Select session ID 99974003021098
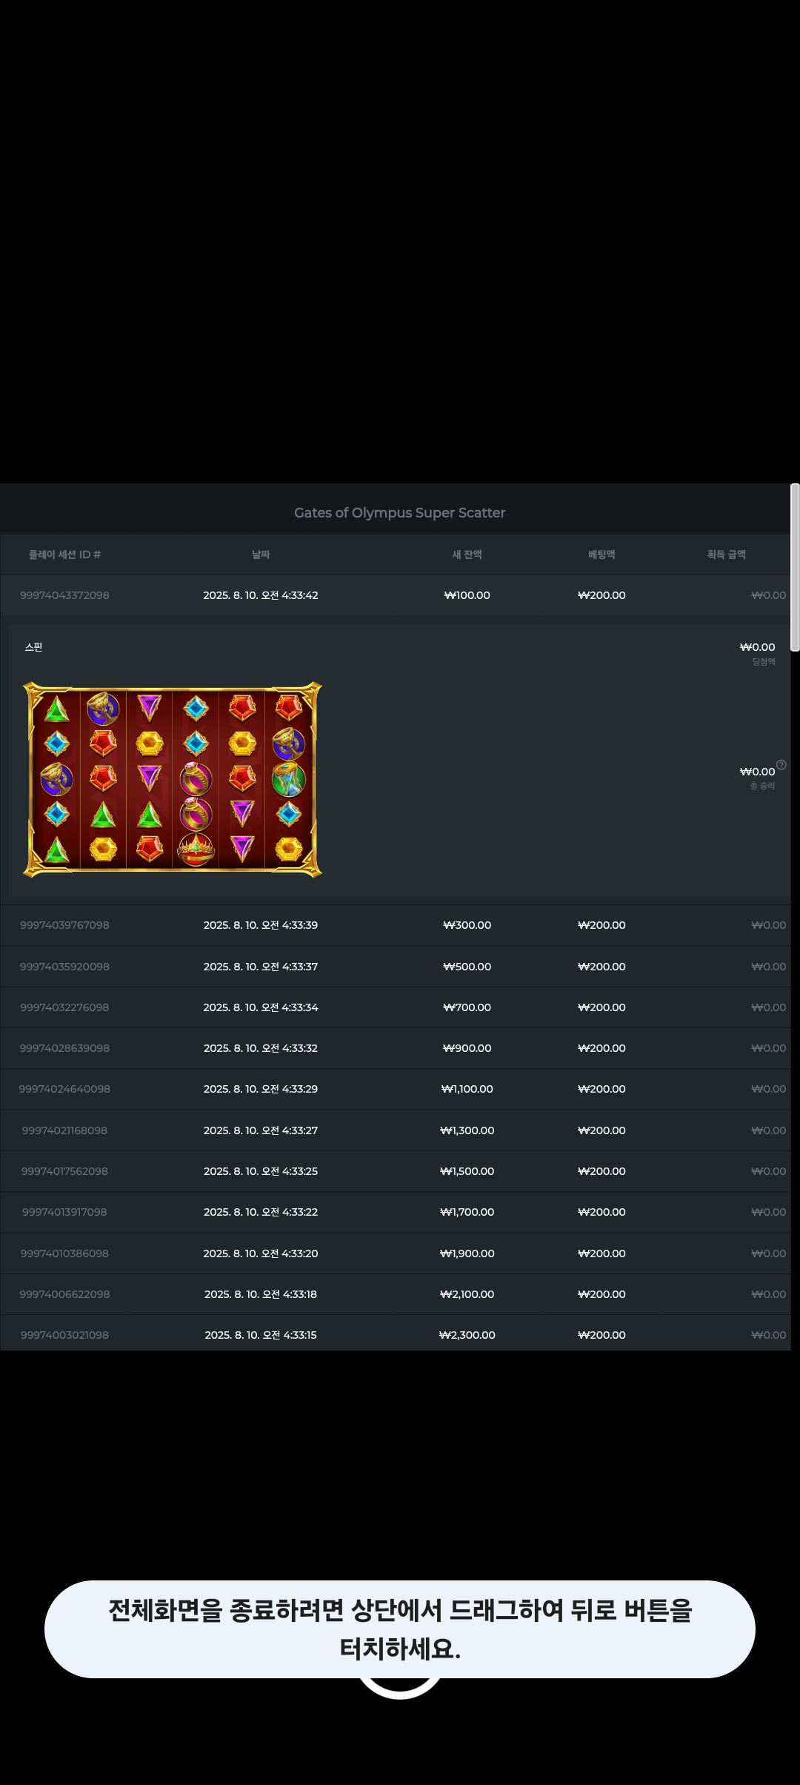800x1785 pixels. point(64,1335)
